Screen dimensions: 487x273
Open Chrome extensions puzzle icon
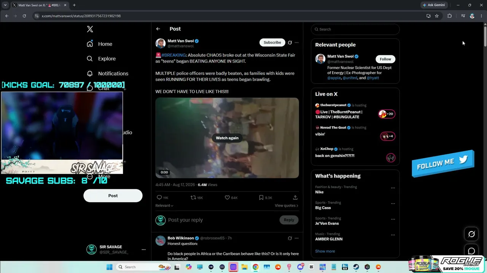point(449,16)
